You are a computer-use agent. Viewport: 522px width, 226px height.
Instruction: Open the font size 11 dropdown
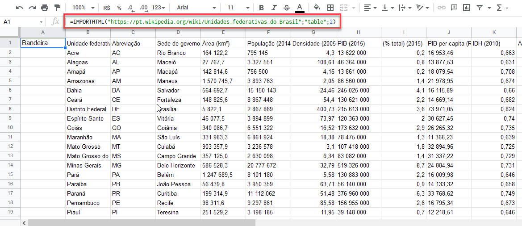[x=238, y=7]
